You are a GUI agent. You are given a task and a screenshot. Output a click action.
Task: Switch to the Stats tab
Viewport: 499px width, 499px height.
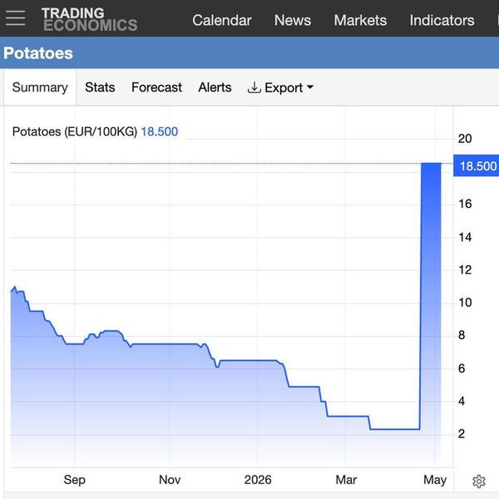[x=100, y=87]
